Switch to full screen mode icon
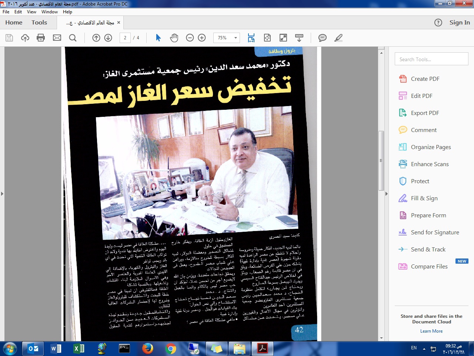This screenshot has width=474, height=356. [283, 38]
